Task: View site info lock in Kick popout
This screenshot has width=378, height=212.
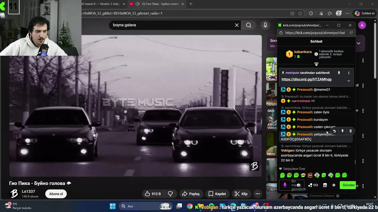Action: coord(281,33)
